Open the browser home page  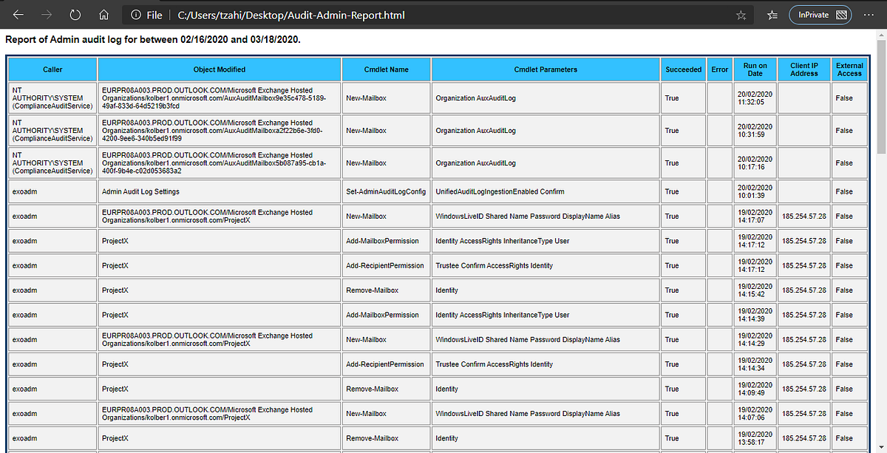click(x=103, y=14)
